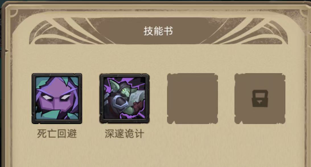Click the goblin's axe blade
Screen dimensions: 311x167
tap(139, 95)
